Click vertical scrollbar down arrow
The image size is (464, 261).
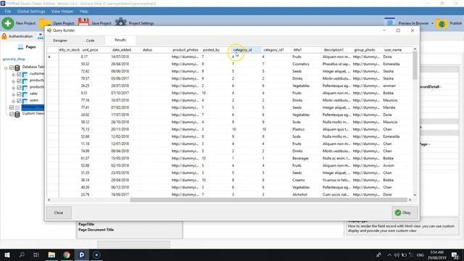click(x=415, y=195)
